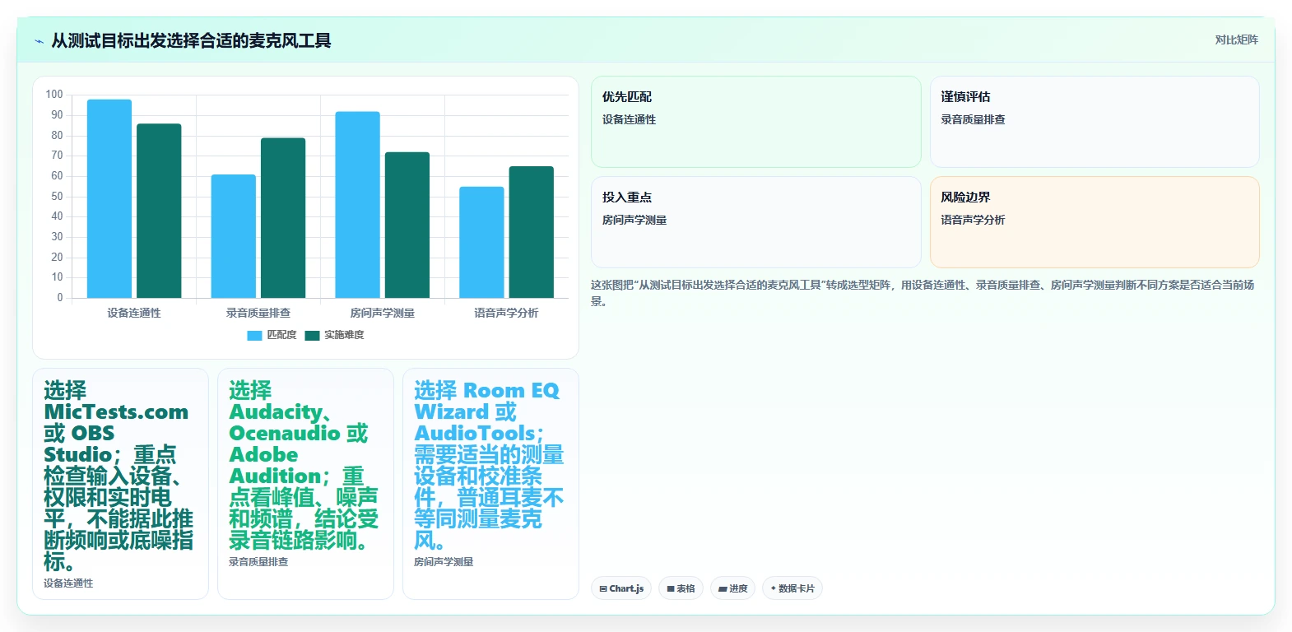Click 设备连通性 text in 优先匹配 card
The image size is (1292, 632).
pos(629,119)
